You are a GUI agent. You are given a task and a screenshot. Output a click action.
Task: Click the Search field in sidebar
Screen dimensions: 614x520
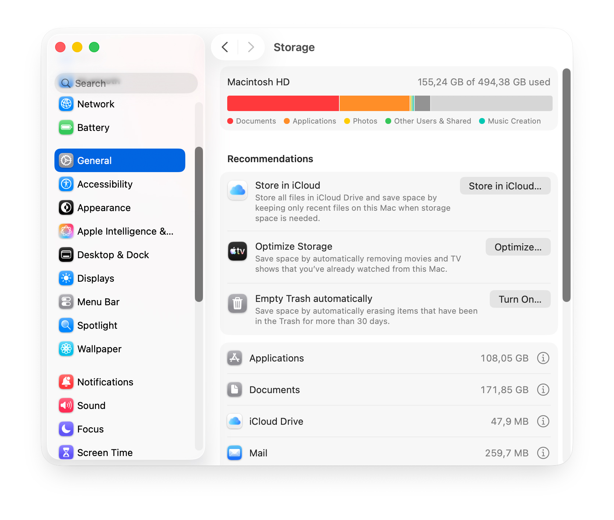(126, 83)
